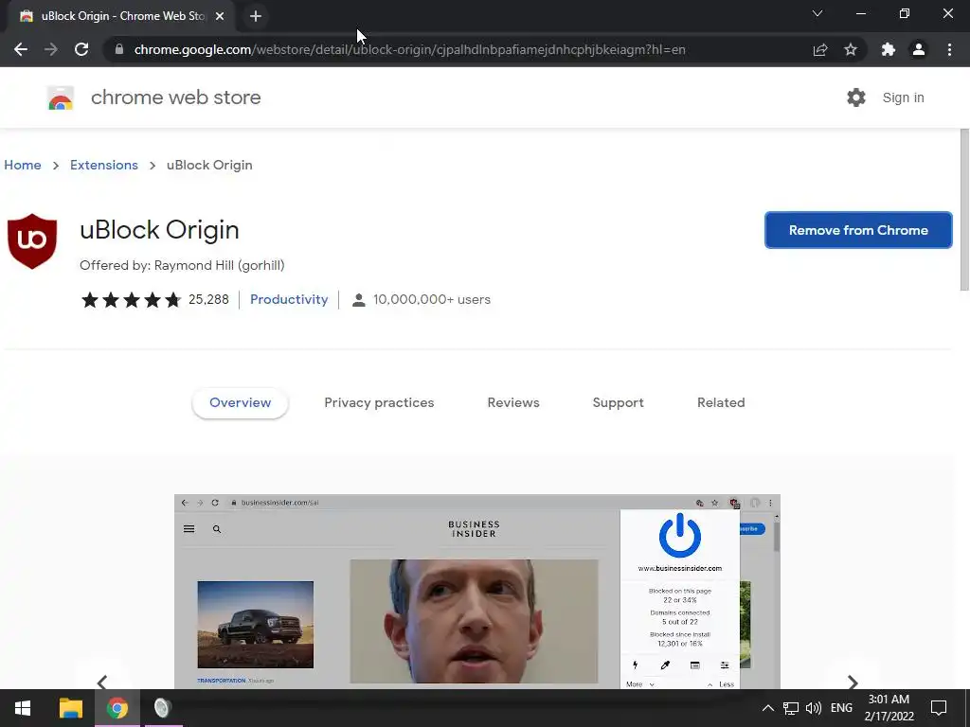Screen dimensions: 970x727
Task: Click the network tray icon
Action: 791,708
